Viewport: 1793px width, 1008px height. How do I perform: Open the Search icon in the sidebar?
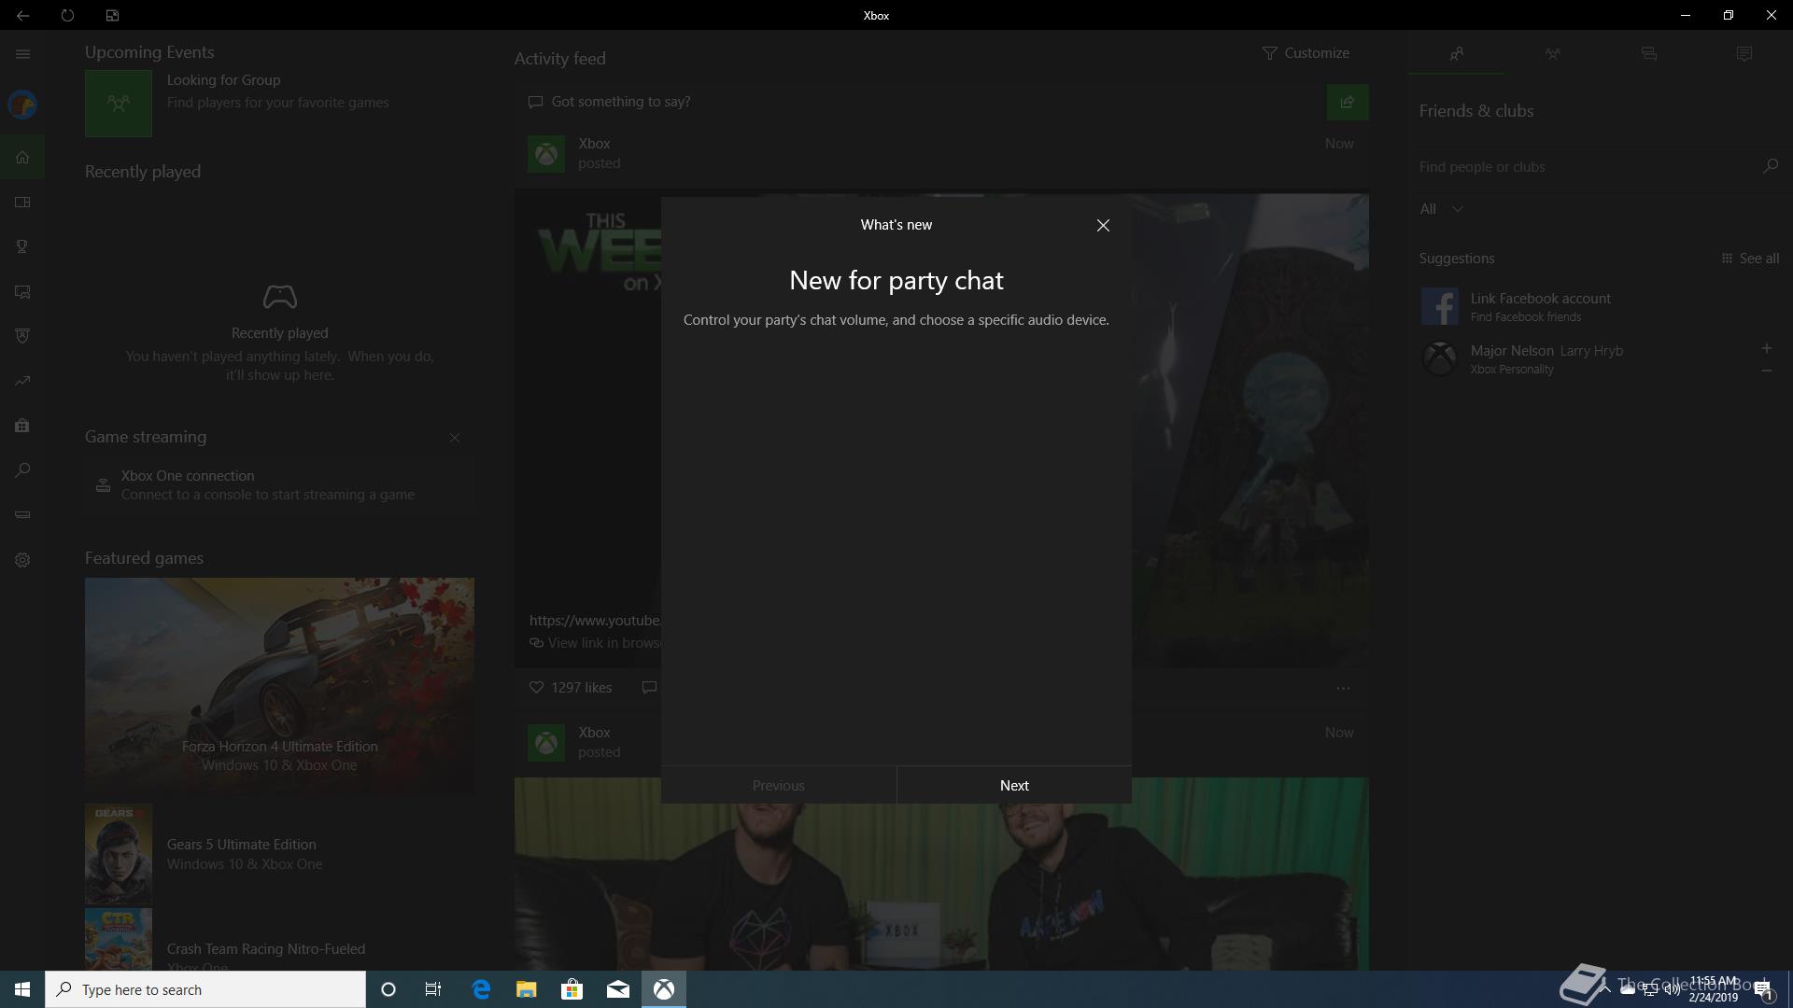click(x=22, y=470)
